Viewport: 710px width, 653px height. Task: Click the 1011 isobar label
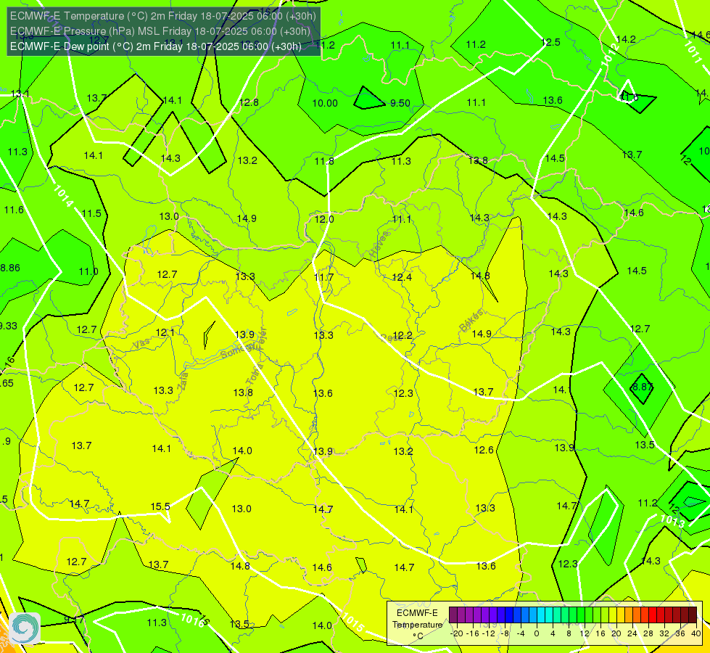coord(693,52)
